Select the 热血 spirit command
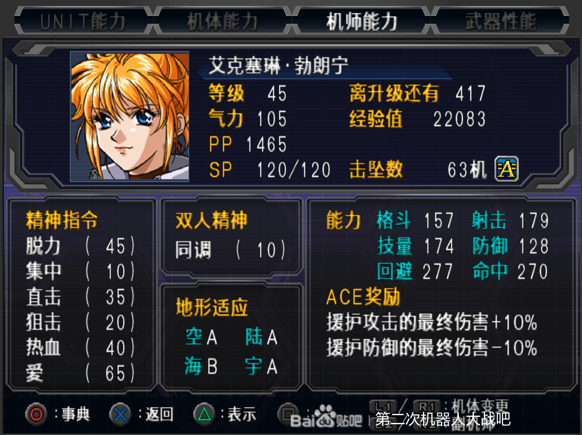 coord(81,347)
